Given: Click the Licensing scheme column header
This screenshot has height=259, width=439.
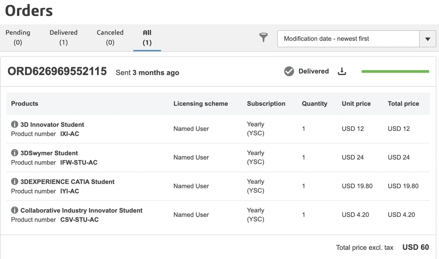Looking at the screenshot, I should tap(201, 104).
